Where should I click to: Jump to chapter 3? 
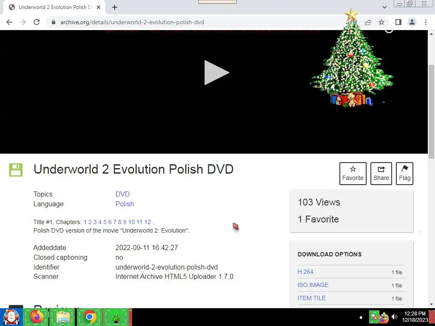coord(95,222)
